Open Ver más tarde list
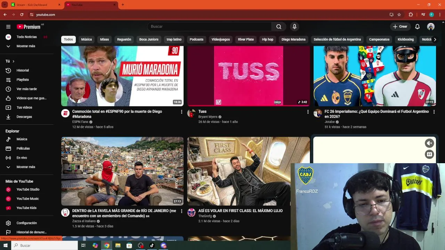Viewport: 445px width, 250px height. (27, 89)
